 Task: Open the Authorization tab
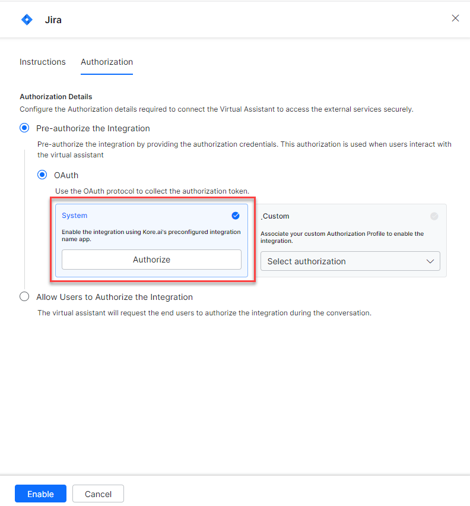pos(107,62)
